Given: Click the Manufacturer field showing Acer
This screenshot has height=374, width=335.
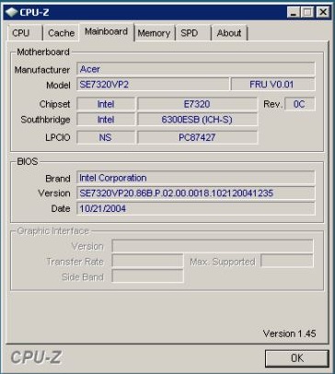Looking at the screenshot, I should tap(196, 69).
